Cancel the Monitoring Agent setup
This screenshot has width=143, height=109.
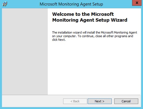pyautogui.click(x=126, y=101)
